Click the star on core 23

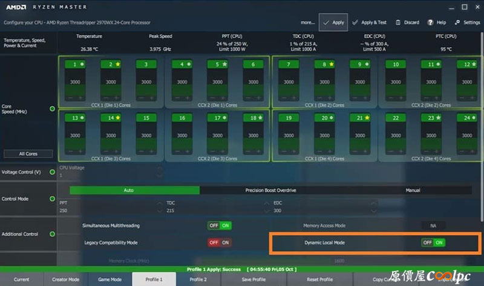[x=438, y=118]
